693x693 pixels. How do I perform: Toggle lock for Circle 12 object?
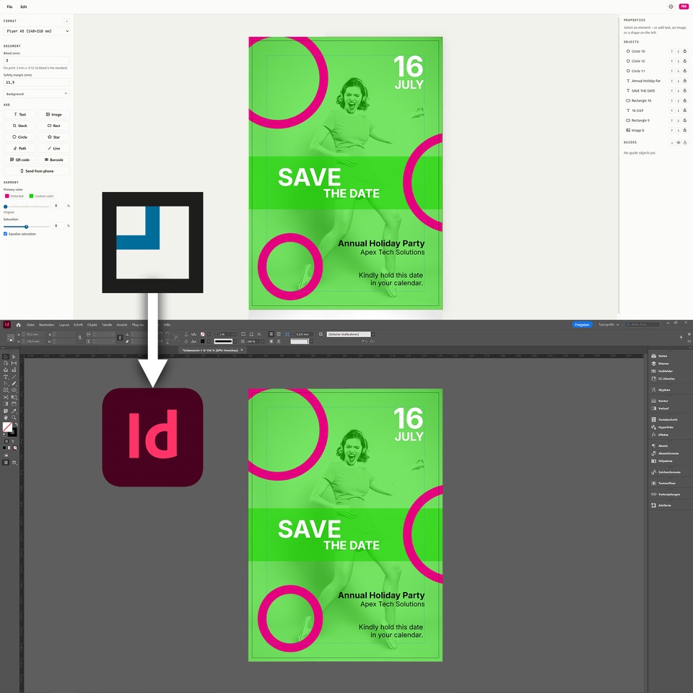[x=684, y=61]
